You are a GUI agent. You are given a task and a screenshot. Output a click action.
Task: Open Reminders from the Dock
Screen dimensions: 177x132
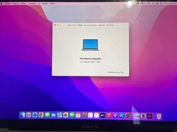[90, 115]
